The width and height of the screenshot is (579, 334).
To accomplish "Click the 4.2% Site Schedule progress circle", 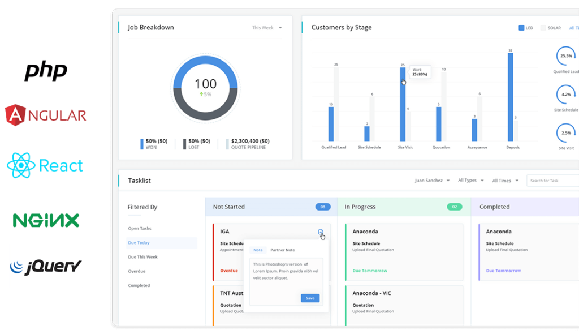I will click(566, 94).
